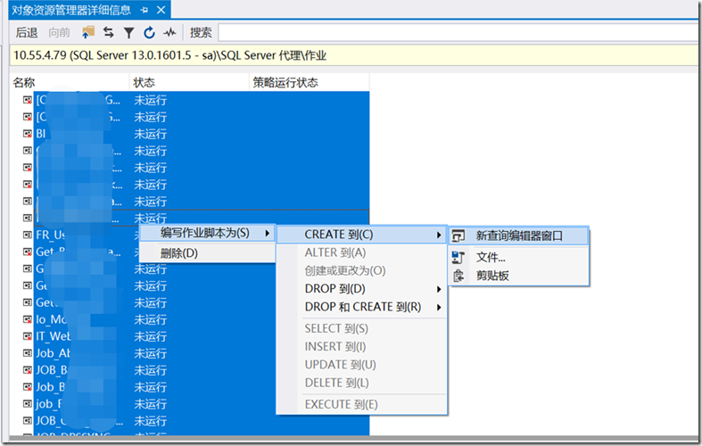The width and height of the screenshot is (702, 446).
Task: Click the up-folder icon in toolbar
Action: point(88,32)
